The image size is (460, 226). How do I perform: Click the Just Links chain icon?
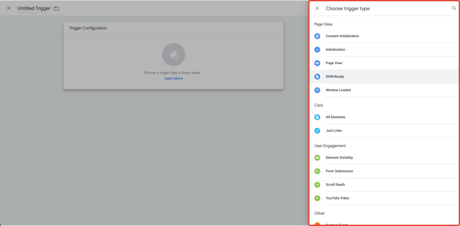317,131
